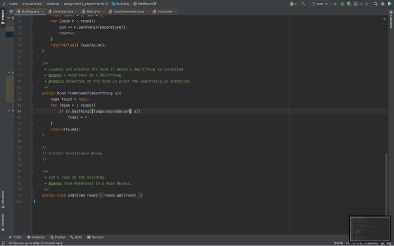Switch to the Controller.java tab
Screen dimensions: 394x246
pyautogui.click(x=63, y=12)
